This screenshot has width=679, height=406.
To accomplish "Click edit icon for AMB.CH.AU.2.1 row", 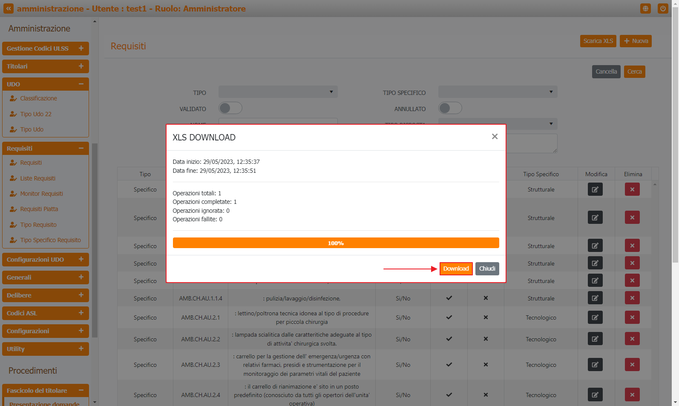I will click(595, 317).
